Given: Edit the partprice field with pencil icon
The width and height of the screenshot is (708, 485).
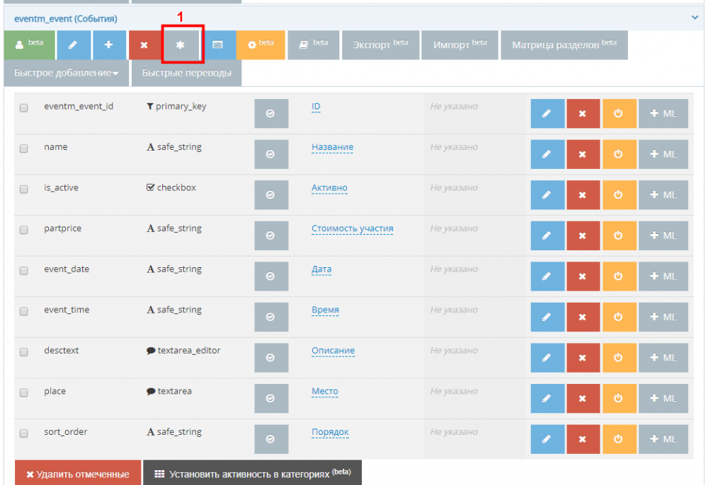Looking at the screenshot, I should tap(547, 235).
